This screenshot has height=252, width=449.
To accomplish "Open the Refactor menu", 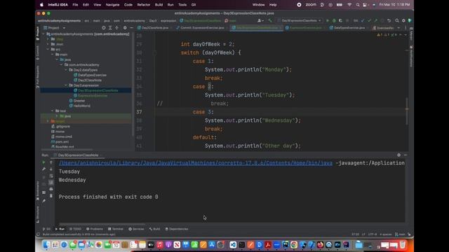I will coord(143,5).
